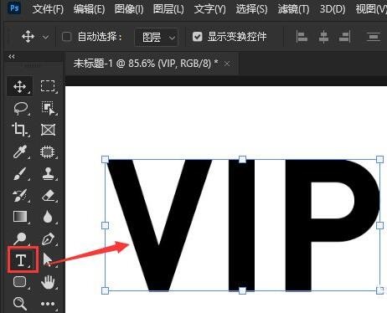Open the 图像(I) menu
The width and height of the screenshot is (387, 313).
(x=129, y=9)
